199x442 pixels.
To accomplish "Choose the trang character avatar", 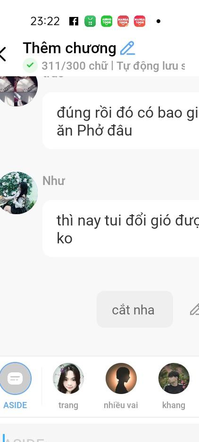I will pos(68,378).
